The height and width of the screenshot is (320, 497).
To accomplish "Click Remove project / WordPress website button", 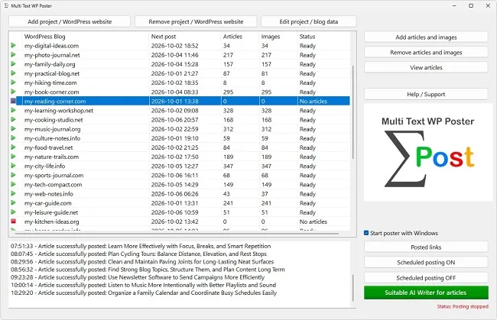I will click(196, 21).
